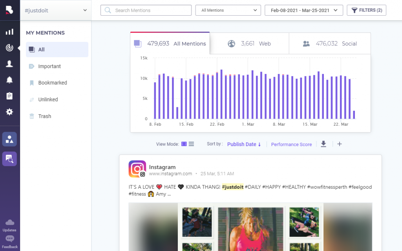Download mentions using the export arrow icon

point(323,144)
